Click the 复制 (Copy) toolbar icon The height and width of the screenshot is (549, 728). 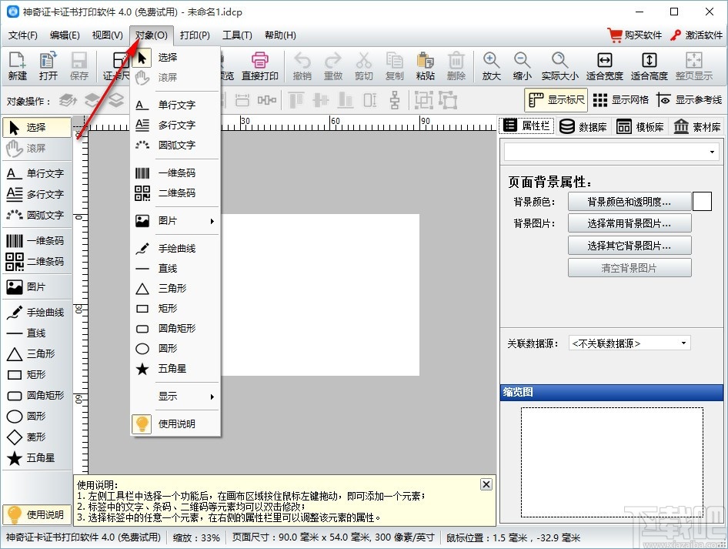(x=395, y=65)
